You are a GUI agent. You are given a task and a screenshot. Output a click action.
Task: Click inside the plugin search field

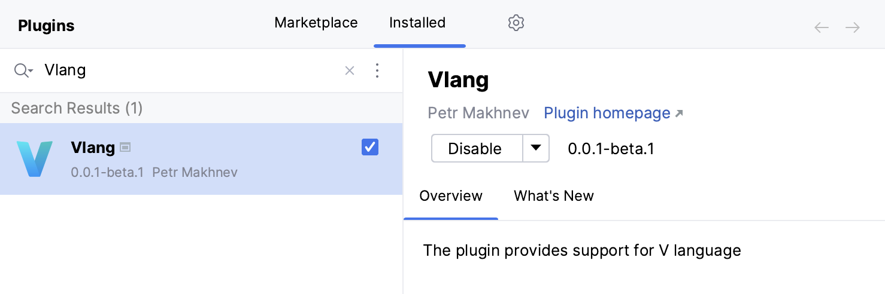pos(192,71)
